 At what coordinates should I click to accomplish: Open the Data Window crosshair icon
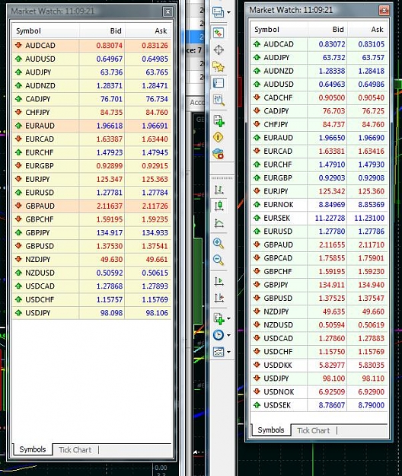(x=219, y=50)
